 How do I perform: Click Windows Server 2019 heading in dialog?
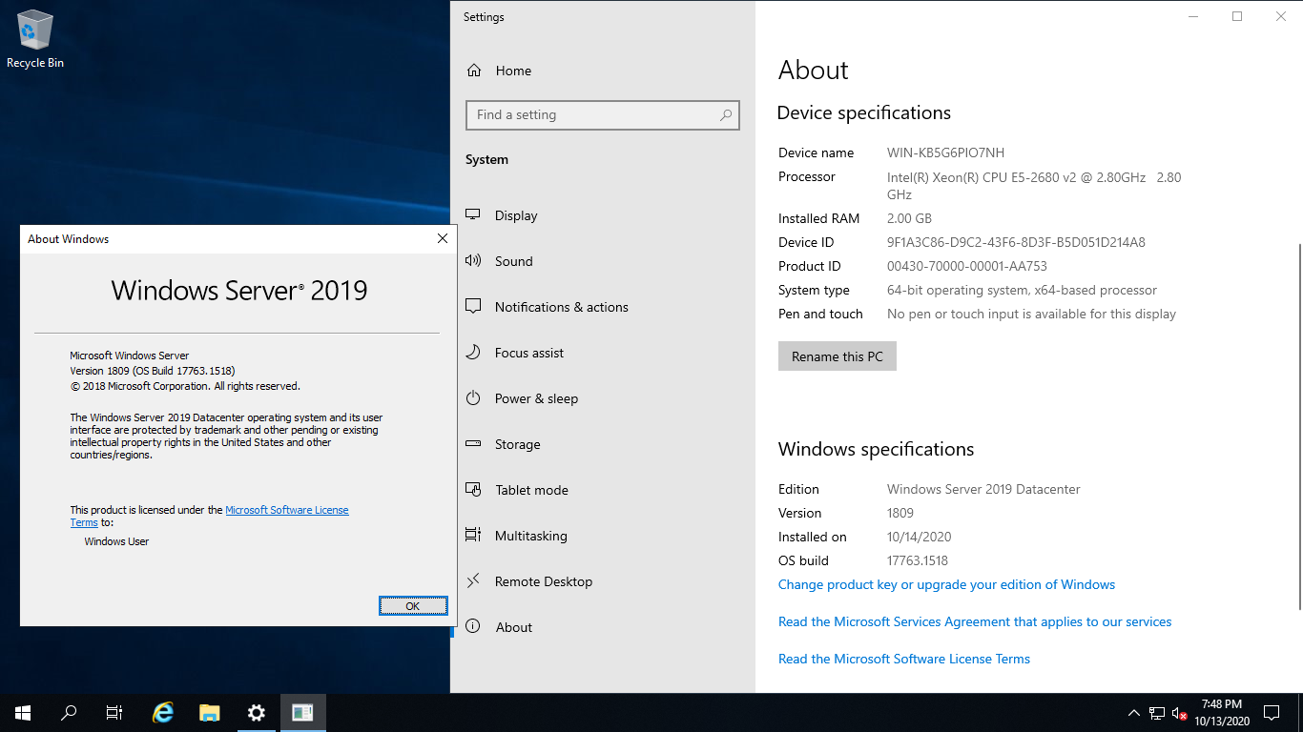pyautogui.click(x=239, y=291)
